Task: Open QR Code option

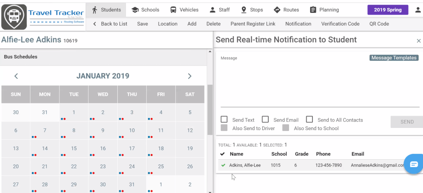Action: [x=379, y=24]
